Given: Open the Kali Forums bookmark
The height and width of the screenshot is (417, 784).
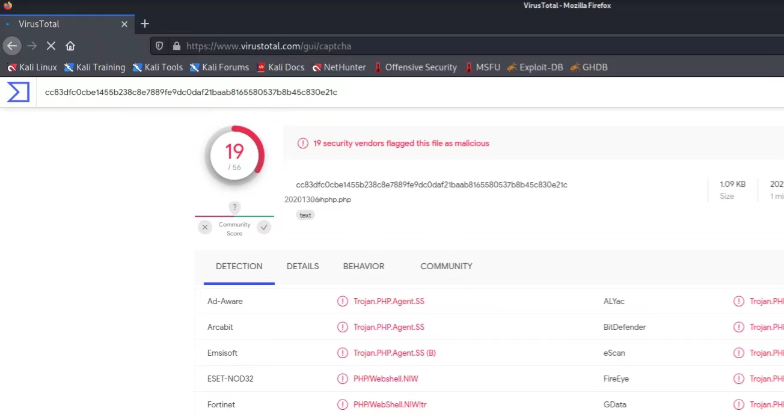Looking at the screenshot, I should (219, 67).
